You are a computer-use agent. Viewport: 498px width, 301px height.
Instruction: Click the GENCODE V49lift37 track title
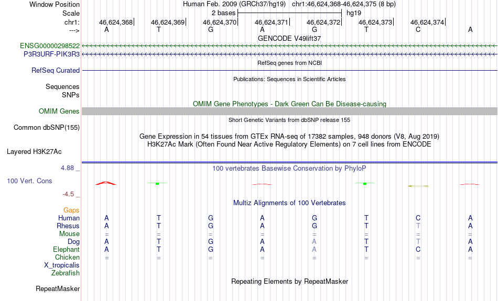click(x=289, y=38)
